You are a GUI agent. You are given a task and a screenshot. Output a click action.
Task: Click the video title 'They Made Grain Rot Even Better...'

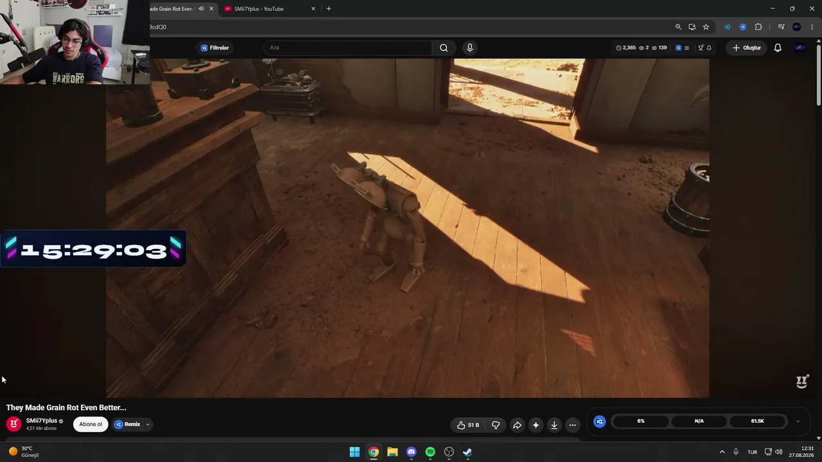click(x=66, y=407)
